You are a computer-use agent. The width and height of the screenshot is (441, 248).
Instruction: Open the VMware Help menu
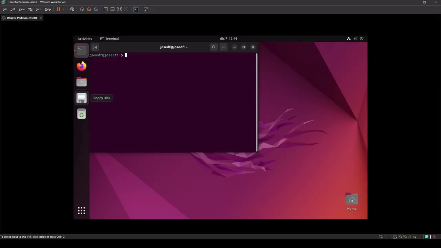pyautogui.click(x=48, y=9)
